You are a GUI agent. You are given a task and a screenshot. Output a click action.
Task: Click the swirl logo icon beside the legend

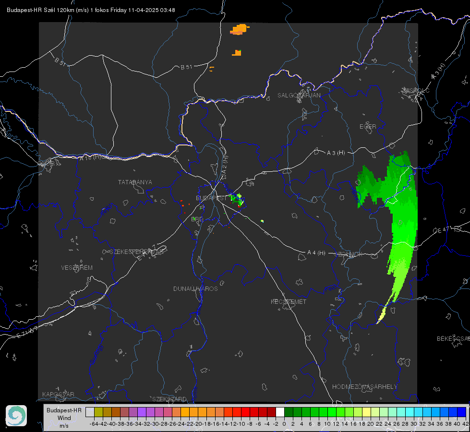16,416
